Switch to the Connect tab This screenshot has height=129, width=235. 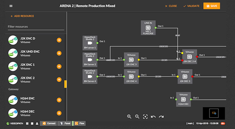tap(49, 123)
